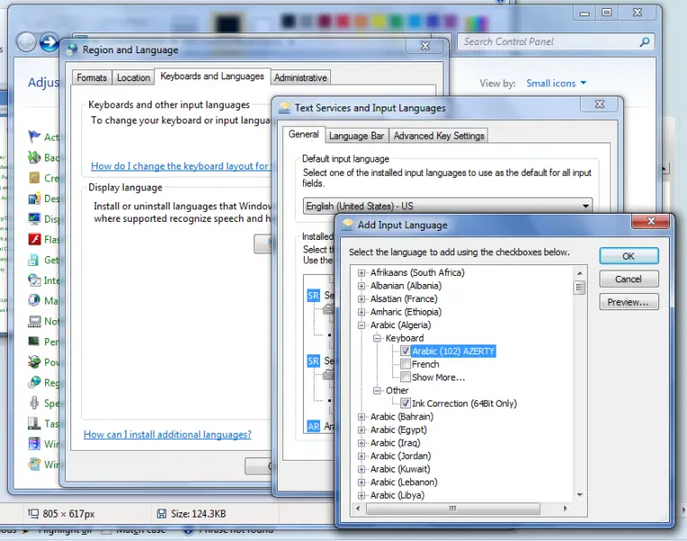
Task: Click the Action Center flag icon in Control Panel
Action: 34,137
